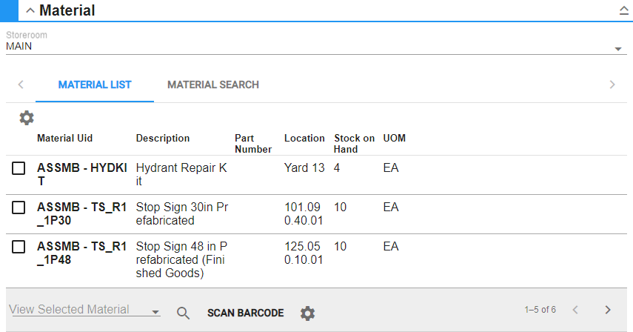Open the Storeroom MAIN dropdown
The image size is (633, 332).
[x=617, y=49]
